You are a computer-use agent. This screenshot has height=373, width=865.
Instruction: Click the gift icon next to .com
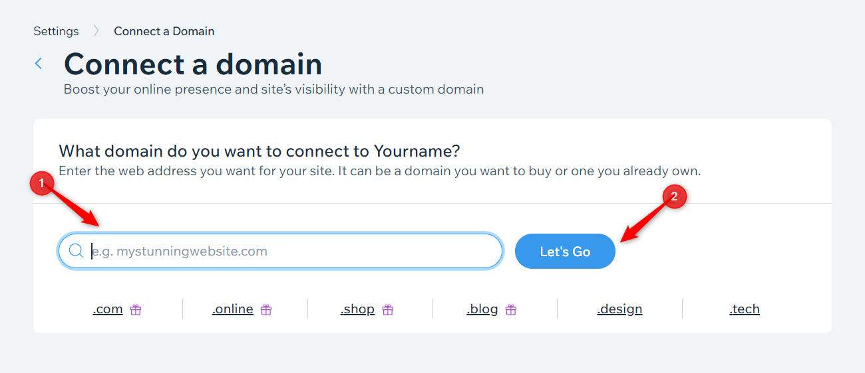(x=136, y=309)
